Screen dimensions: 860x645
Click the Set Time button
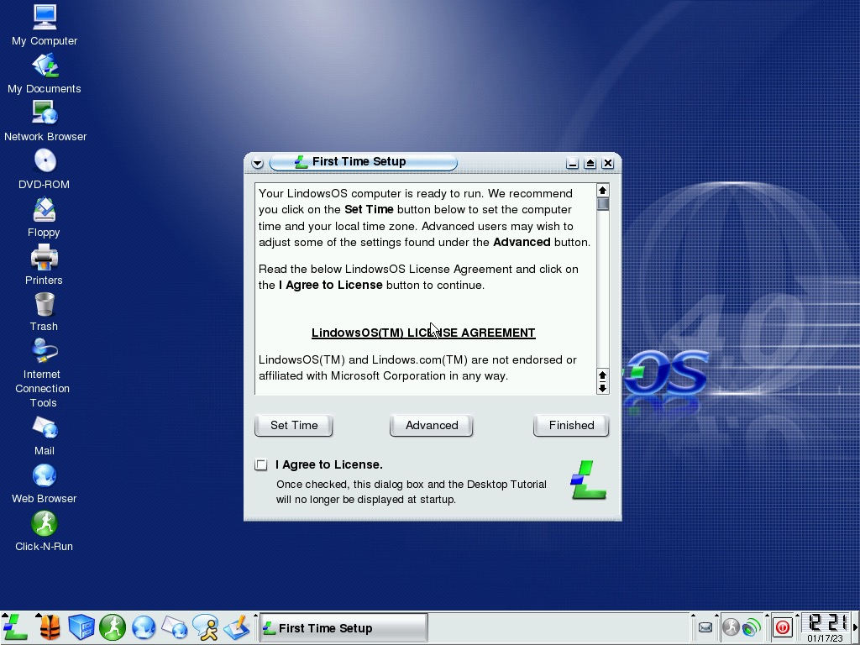click(294, 425)
